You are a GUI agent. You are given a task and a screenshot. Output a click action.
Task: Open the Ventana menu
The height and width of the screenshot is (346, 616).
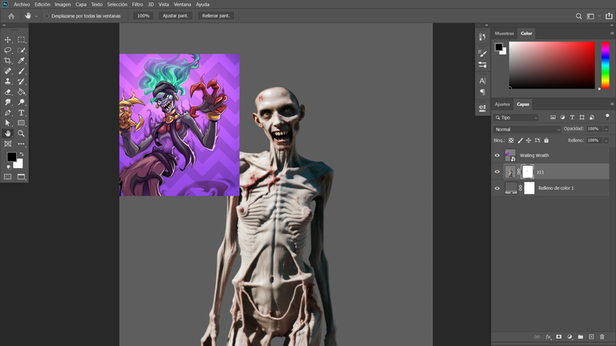pyautogui.click(x=182, y=4)
